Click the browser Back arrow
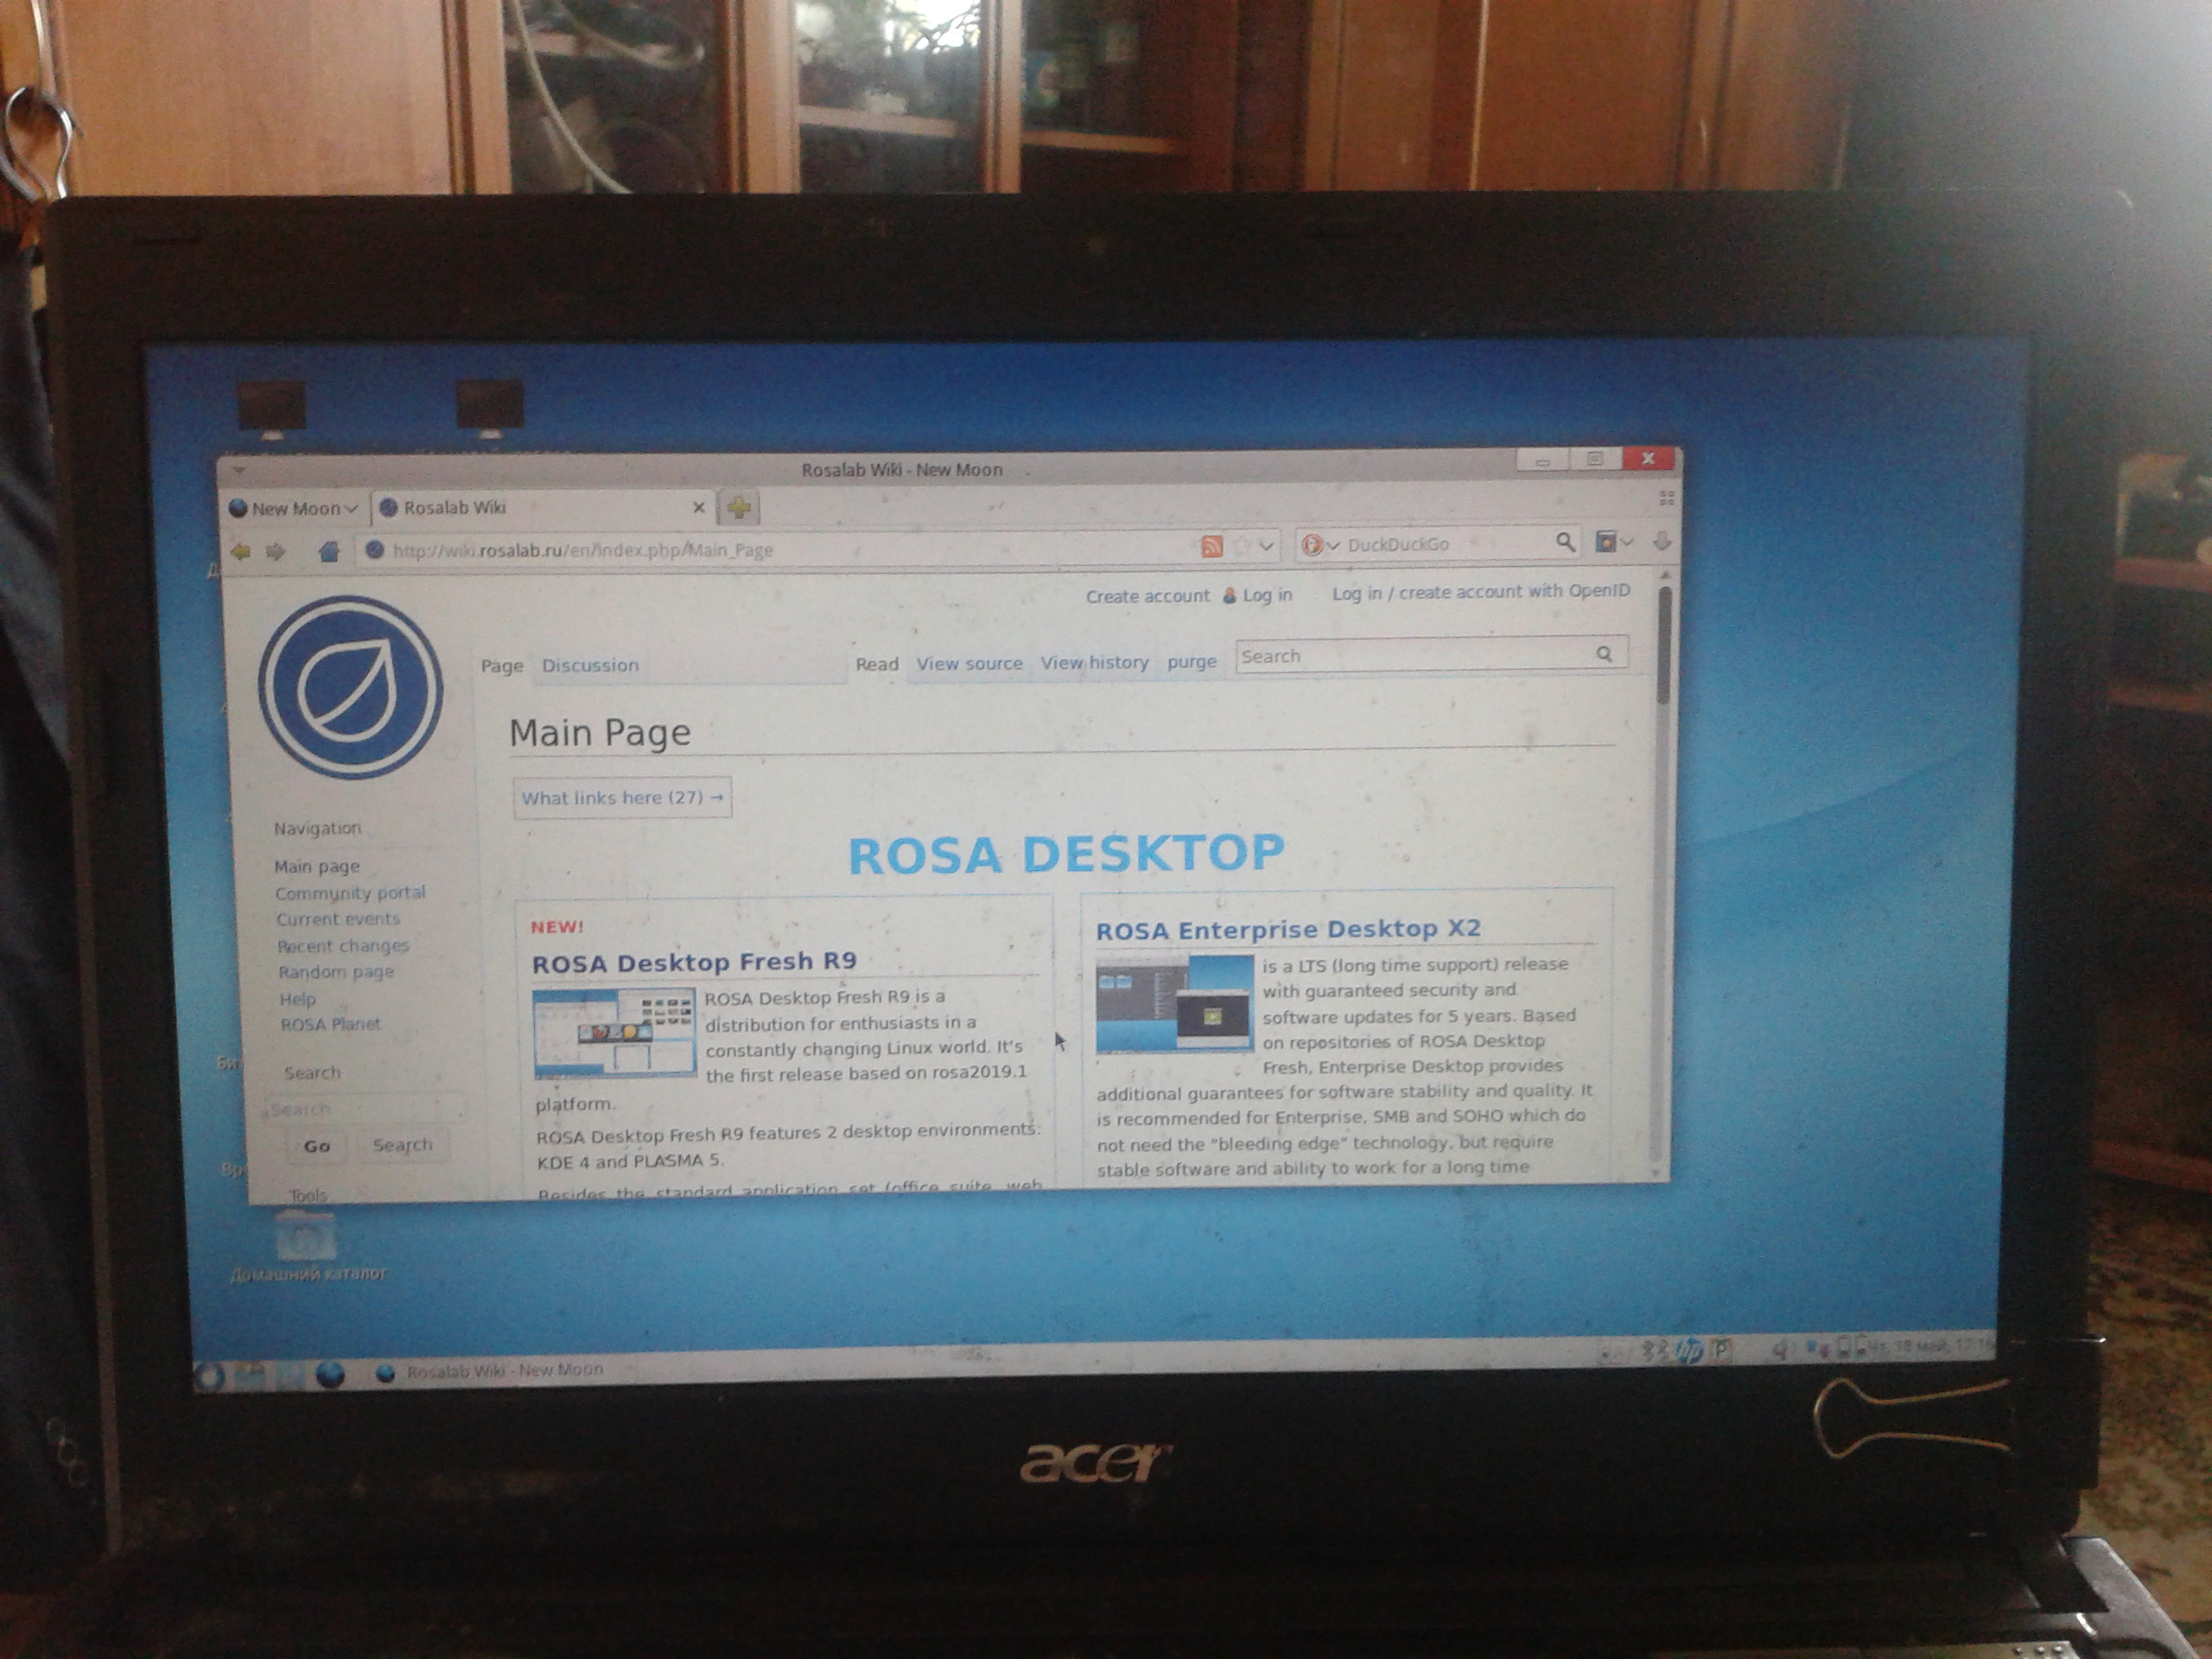 pyautogui.click(x=240, y=552)
